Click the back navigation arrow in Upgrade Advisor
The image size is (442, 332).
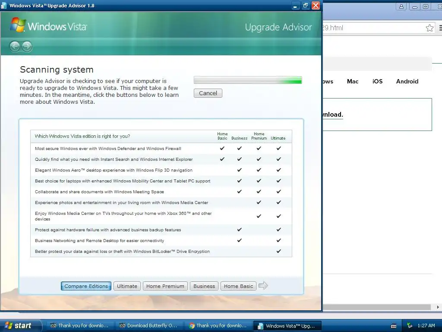point(15,46)
